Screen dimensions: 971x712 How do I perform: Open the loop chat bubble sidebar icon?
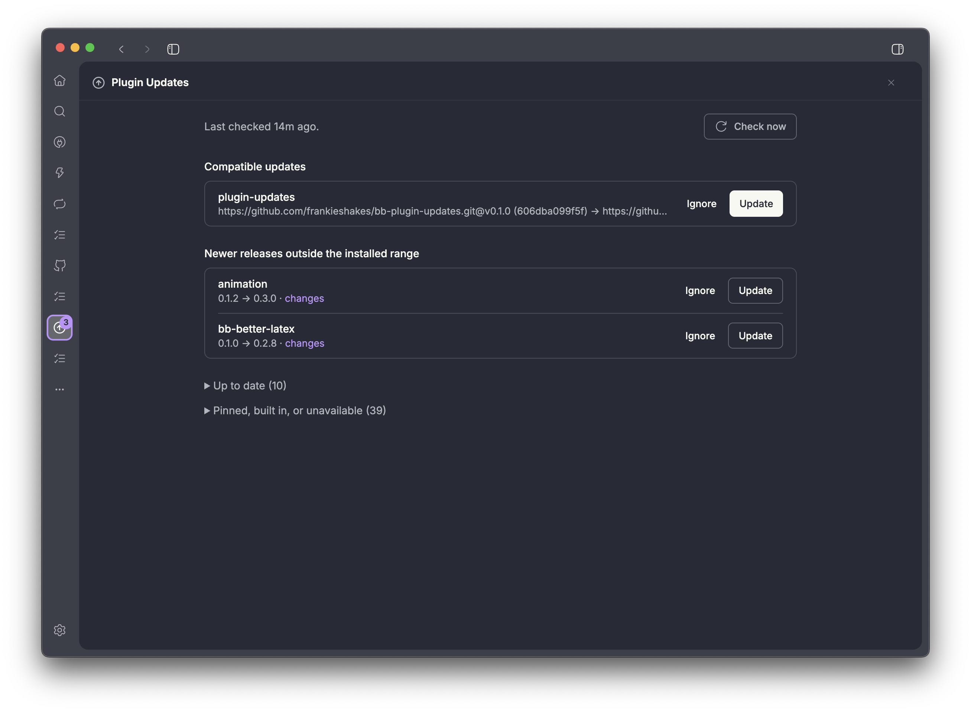(59, 204)
